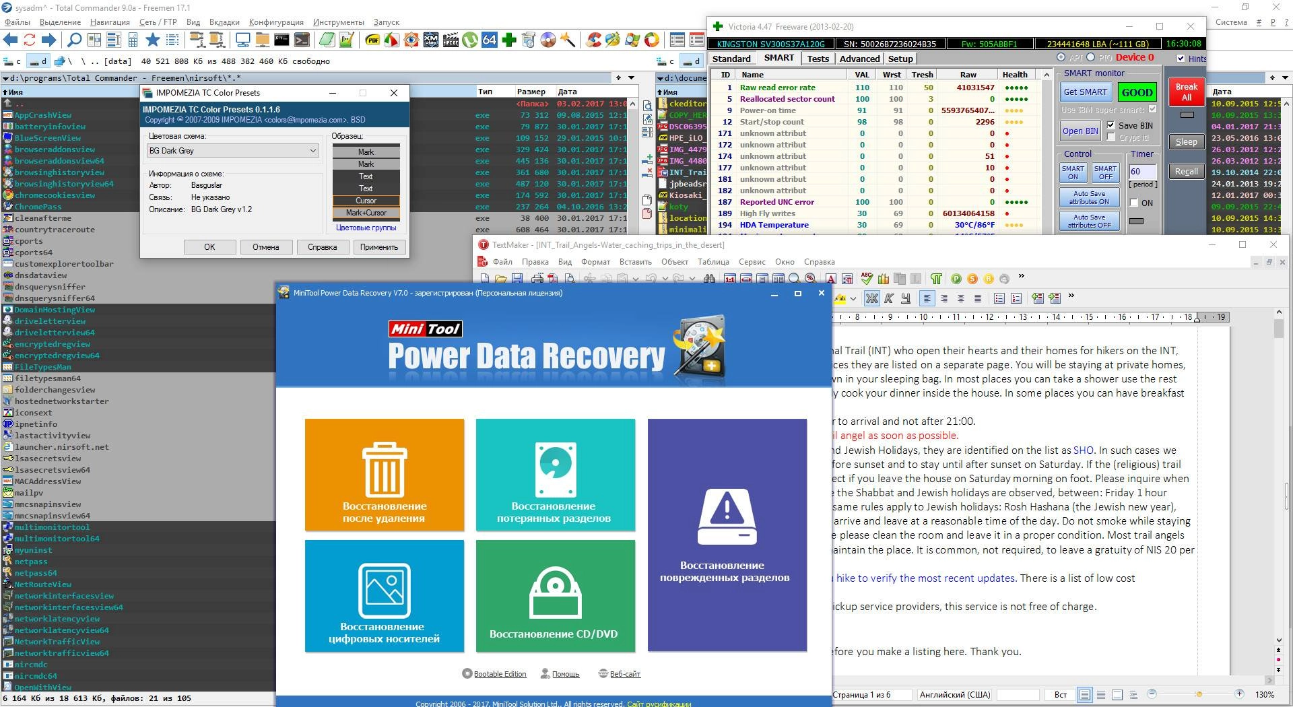Show formatting marks with green pilcrow icon

pos(936,278)
